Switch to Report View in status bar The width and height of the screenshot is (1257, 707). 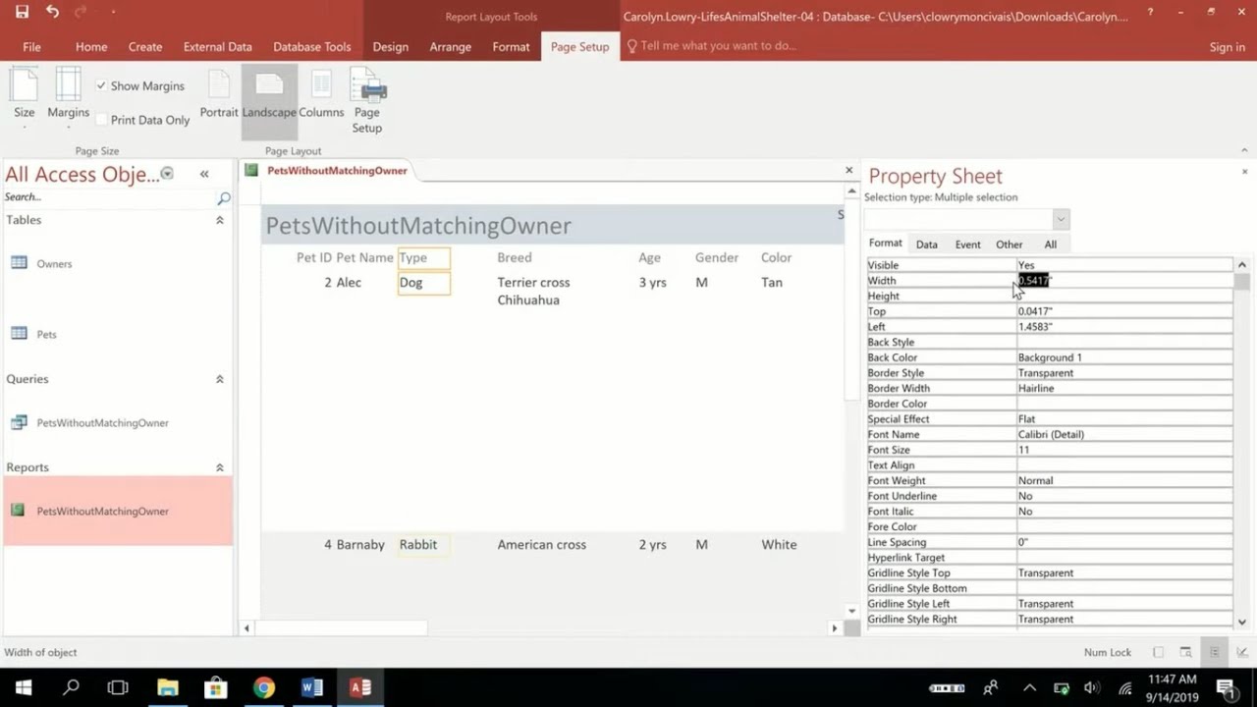(x=1159, y=653)
